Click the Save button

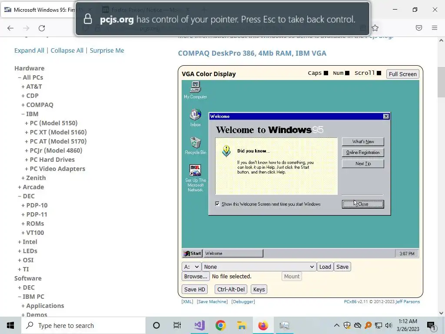click(x=342, y=267)
